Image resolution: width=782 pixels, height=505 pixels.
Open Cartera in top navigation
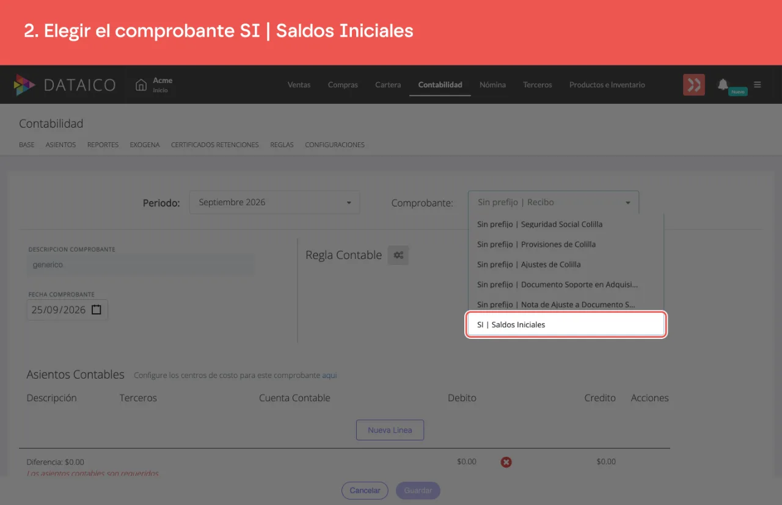(x=388, y=85)
